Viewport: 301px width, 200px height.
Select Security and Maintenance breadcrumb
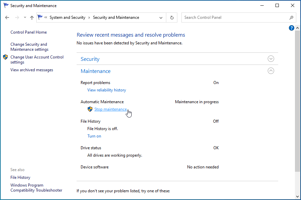tap(116, 17)
